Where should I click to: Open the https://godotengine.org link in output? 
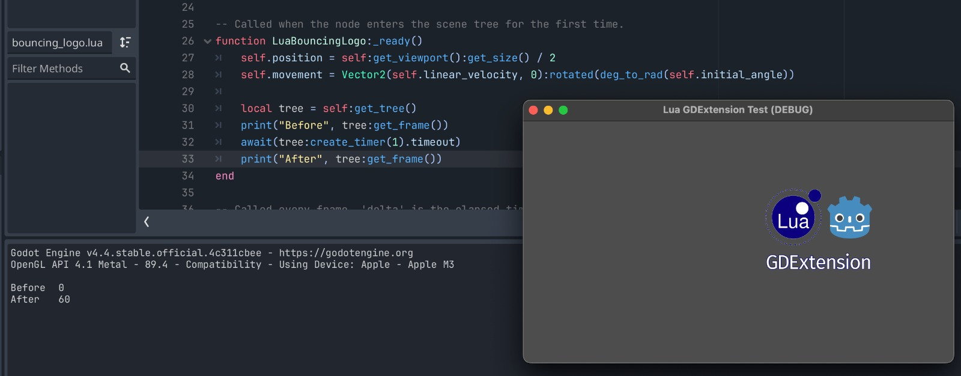346,253
